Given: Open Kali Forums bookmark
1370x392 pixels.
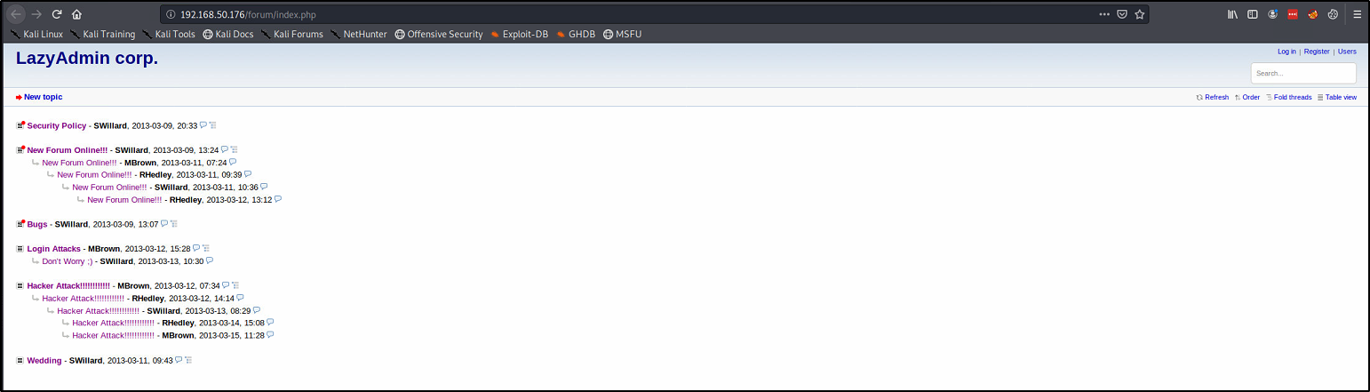Looking at the screenshot, I should tap(292, 34).
